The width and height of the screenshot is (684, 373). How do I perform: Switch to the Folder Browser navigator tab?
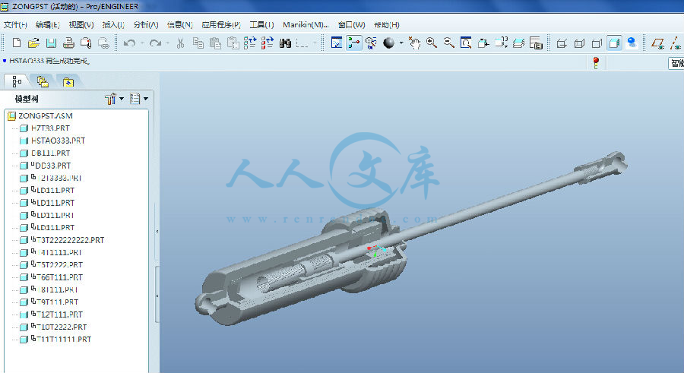(43, 81)
